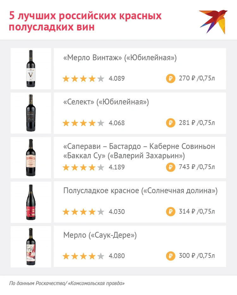The width and height of the screenshot is (237, 295).
Task: Open the Саук-Дере Мерло bottle image
Action: 31,246
